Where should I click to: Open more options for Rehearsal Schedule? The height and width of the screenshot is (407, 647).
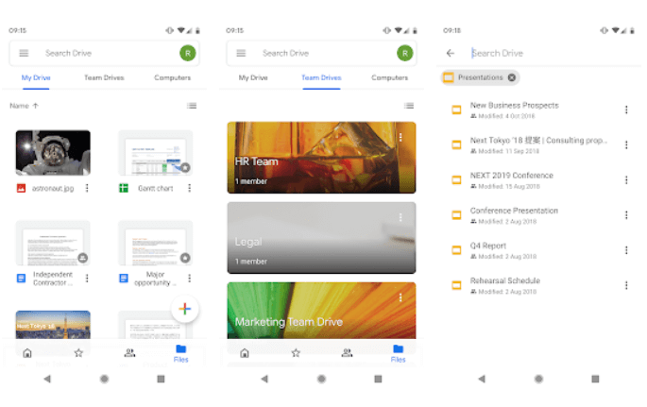coord(626,285)
